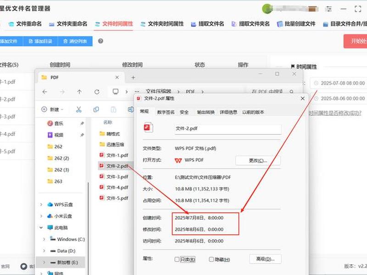Screen dimensions: 367x275
Task: Click the Paste icon in Explorer toolbar
Action: coord(113,109)
